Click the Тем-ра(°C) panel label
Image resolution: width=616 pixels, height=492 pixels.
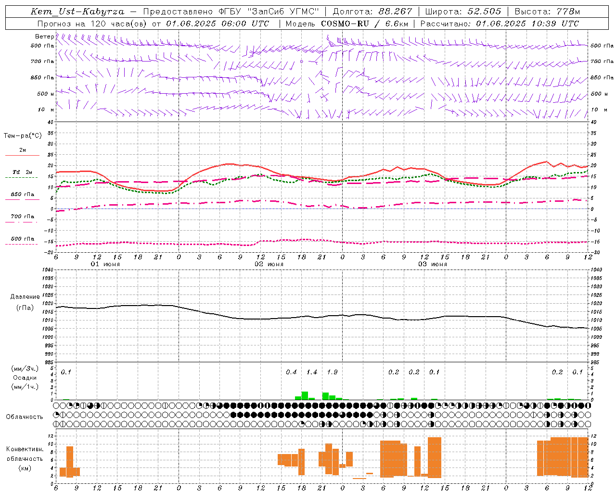click(x=23, y=136)
